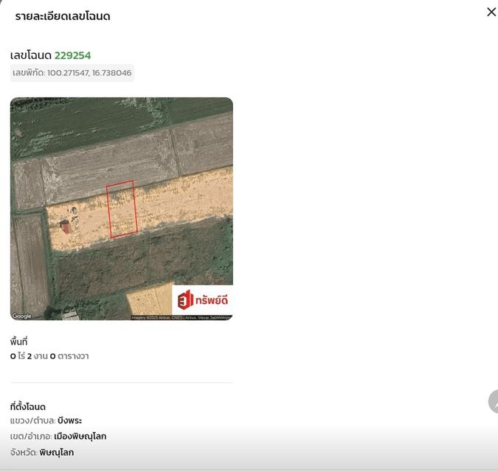
Task: Click the รายละเอียดเลขโฉนด dialog title
Action: pos(63,16)
